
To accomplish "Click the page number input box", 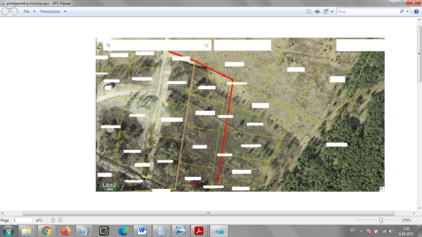I will point(22,220).
